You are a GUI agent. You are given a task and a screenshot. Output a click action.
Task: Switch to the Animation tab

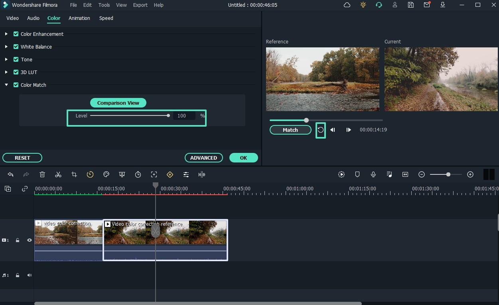pyautogui.click(x=79, y=18)
